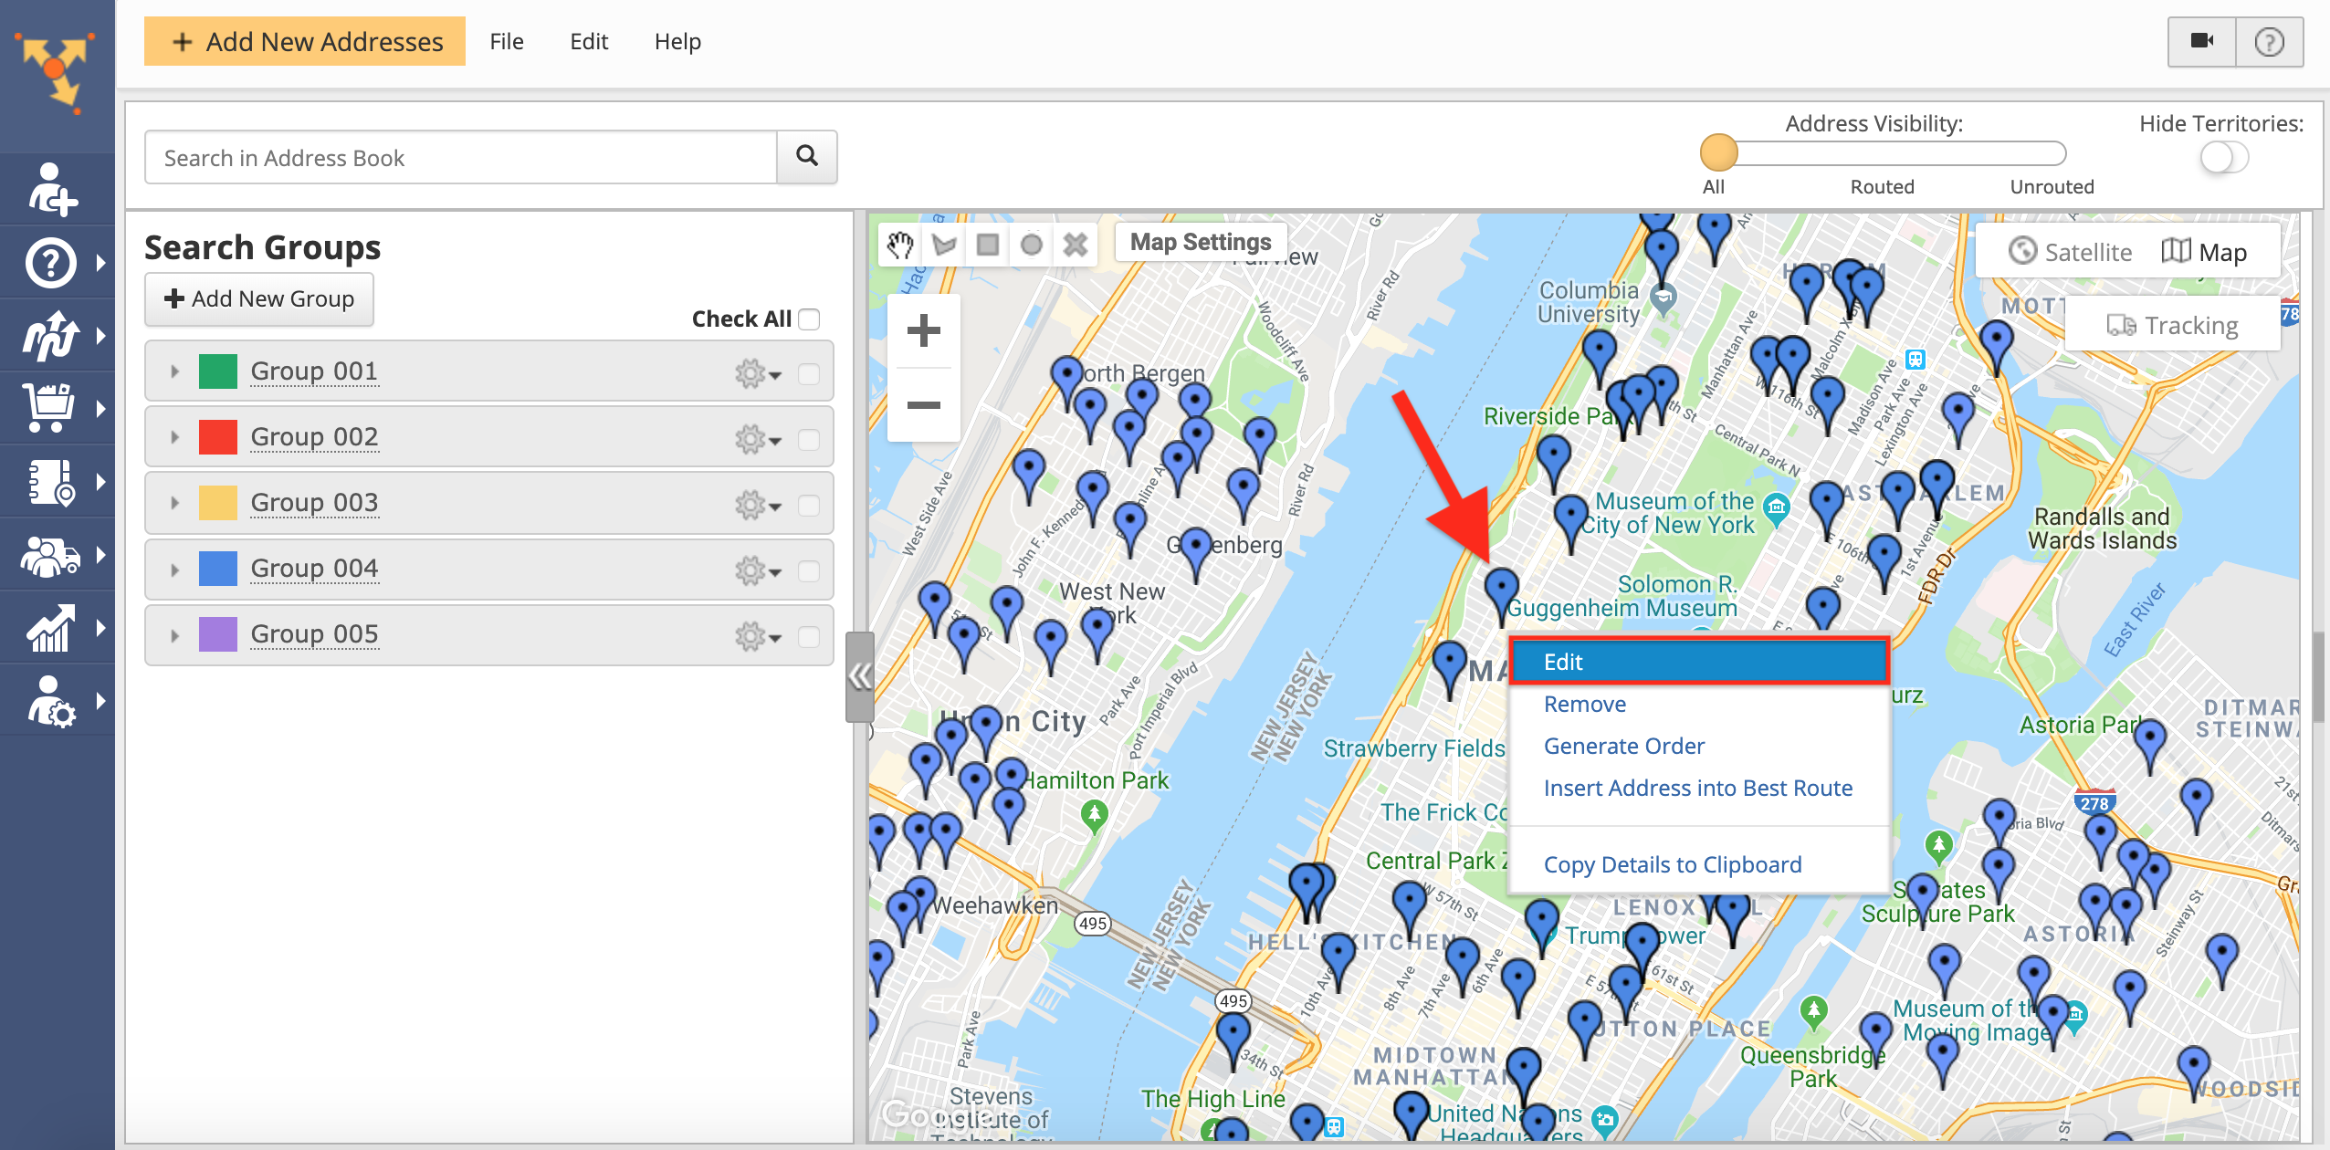Open the add contact sidebar icon
Viewport: 2330px width, 1150px height.
(51, 190)
